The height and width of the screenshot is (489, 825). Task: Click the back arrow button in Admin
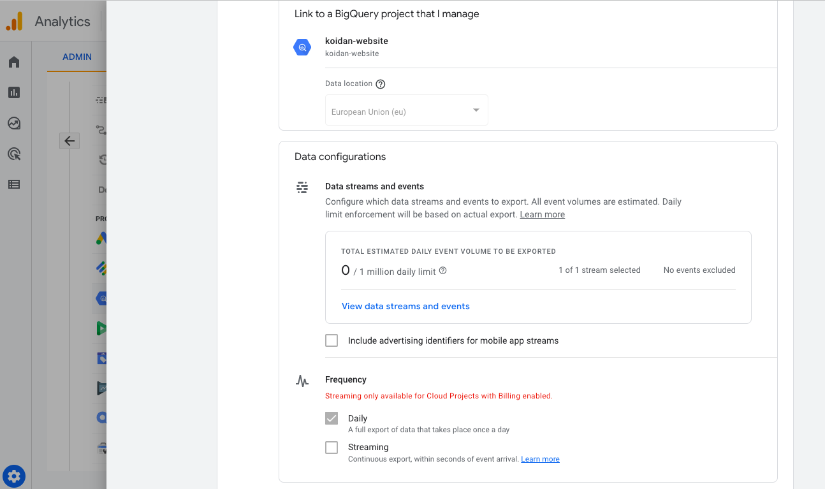(69, 141)
